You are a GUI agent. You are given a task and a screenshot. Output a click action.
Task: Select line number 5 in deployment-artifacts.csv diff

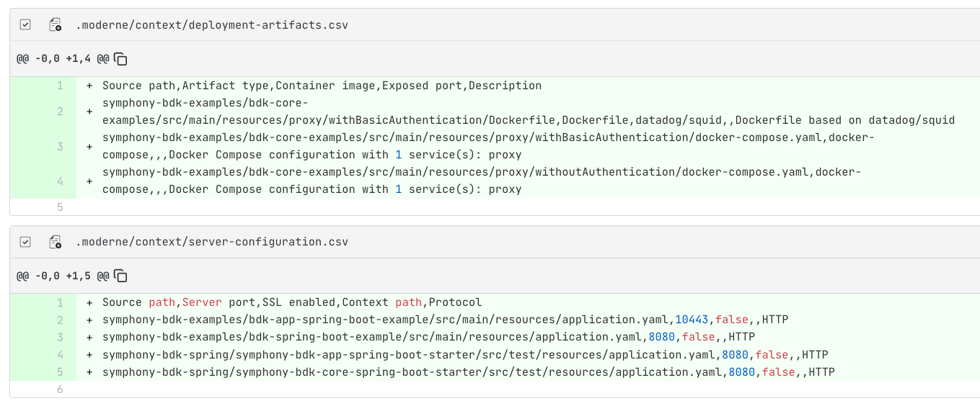[x=61, y=207]
